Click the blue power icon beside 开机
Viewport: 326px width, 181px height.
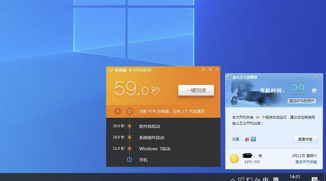(129, 159)
